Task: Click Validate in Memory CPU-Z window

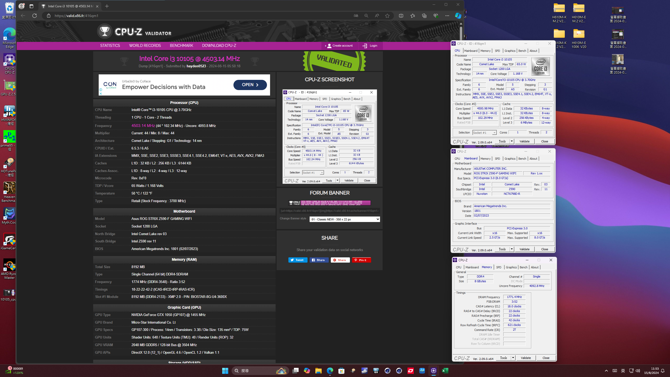Action: pos(526,358)
